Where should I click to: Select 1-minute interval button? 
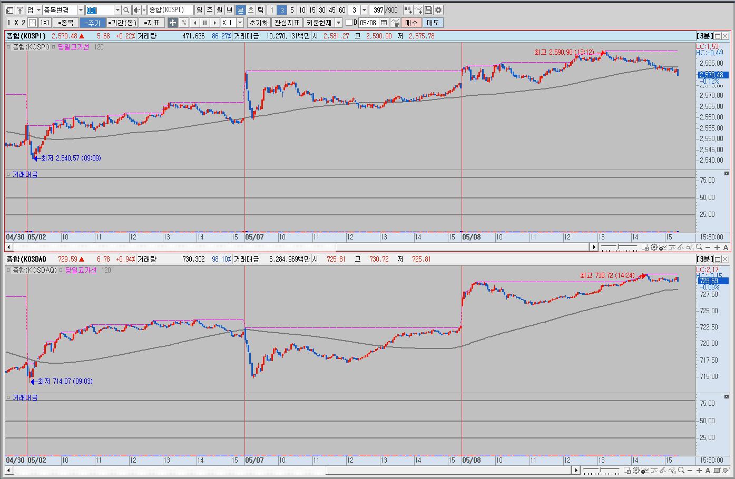pos(272,10)
